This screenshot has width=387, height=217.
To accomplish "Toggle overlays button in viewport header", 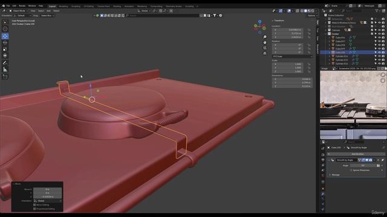I will tap(289, 11).
